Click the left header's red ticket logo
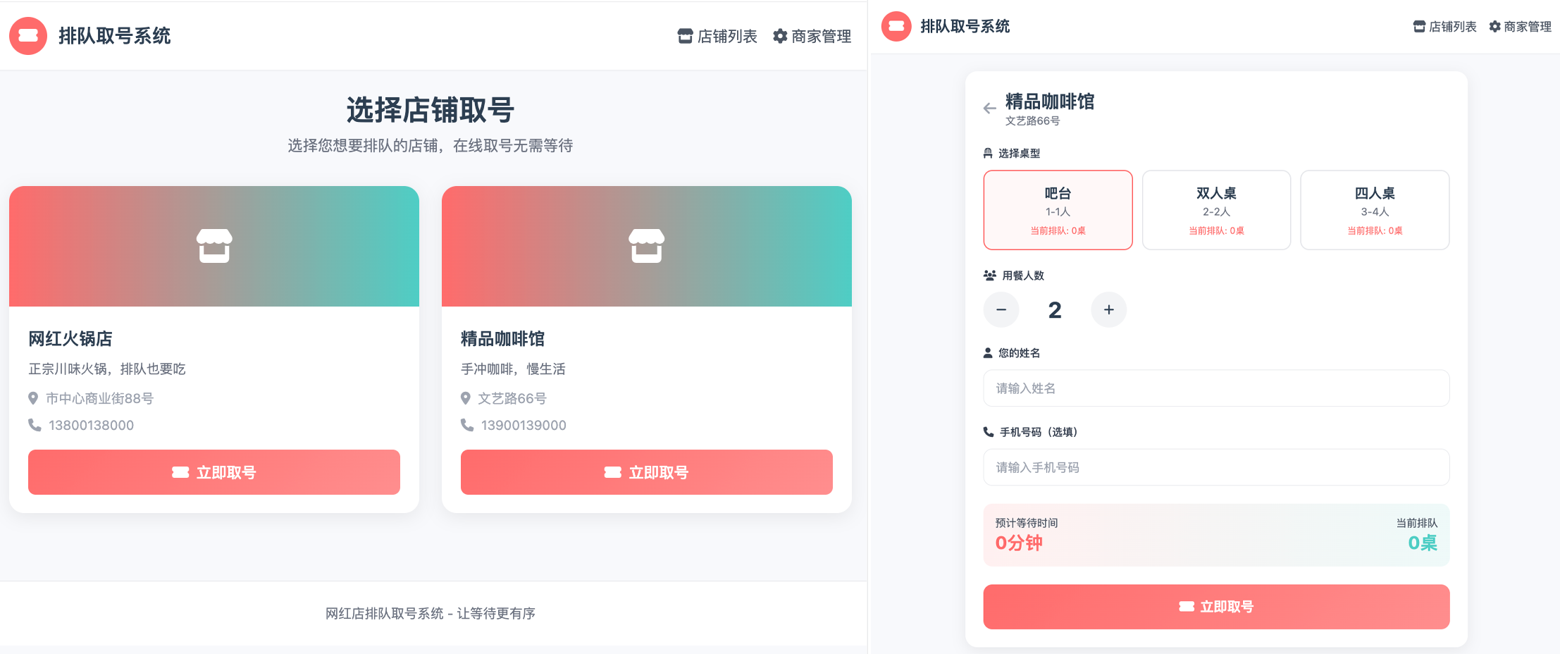This screenshot has height=654, width=1560. (x=28, y=36)
